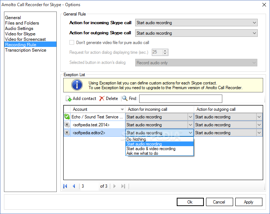Click the Apply button
270x214 pixels.
(x=249, y=202)
